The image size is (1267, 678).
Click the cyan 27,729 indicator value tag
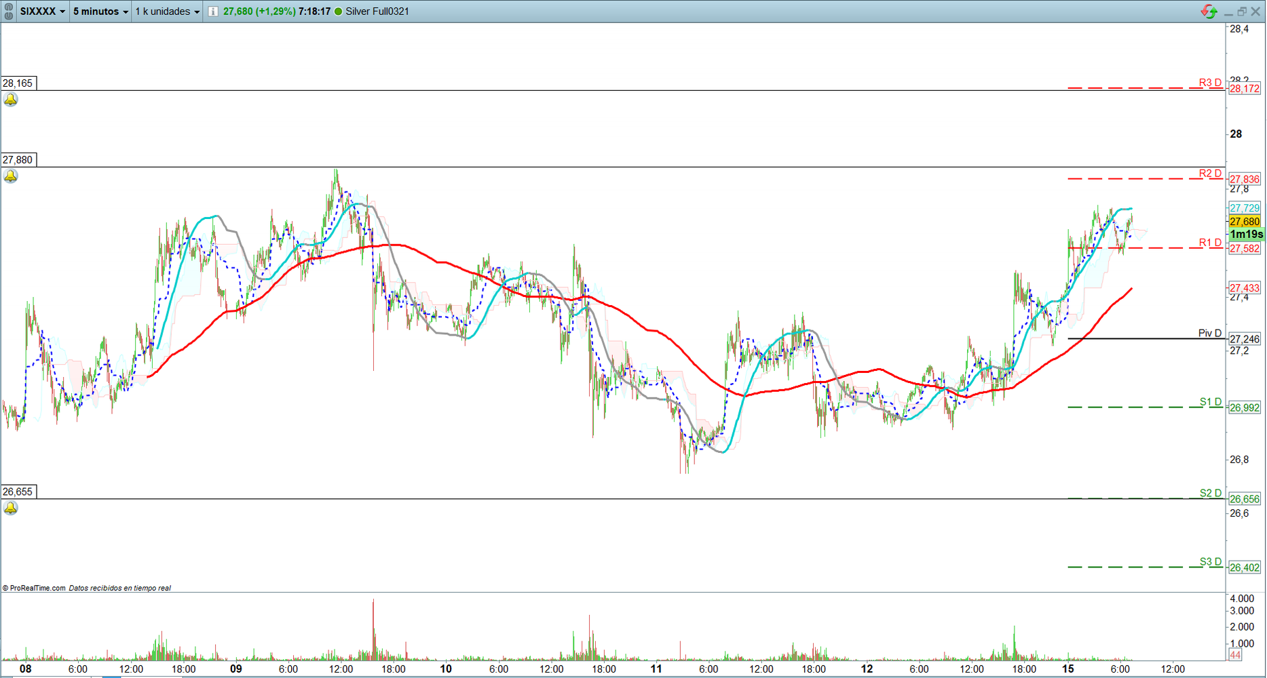point(1245,208)
